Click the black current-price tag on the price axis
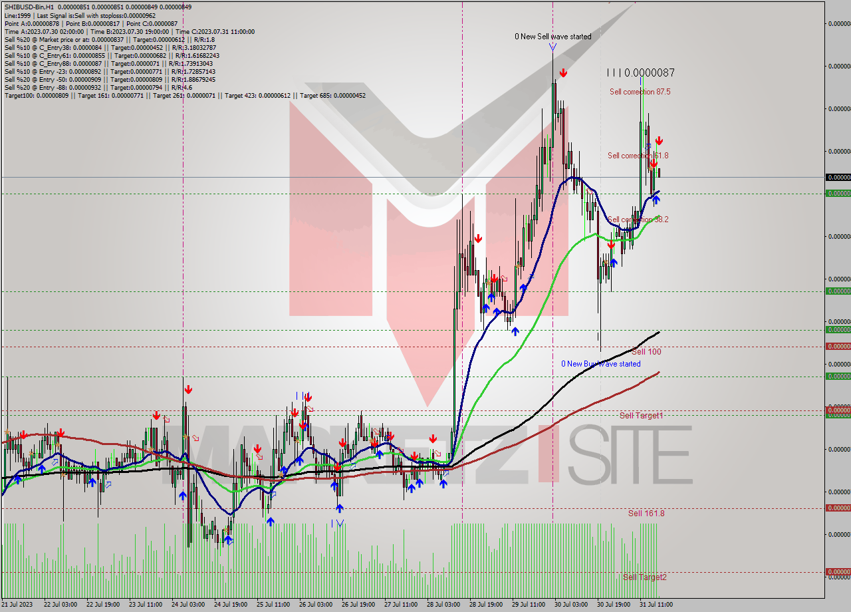 (x=838, y=177)
